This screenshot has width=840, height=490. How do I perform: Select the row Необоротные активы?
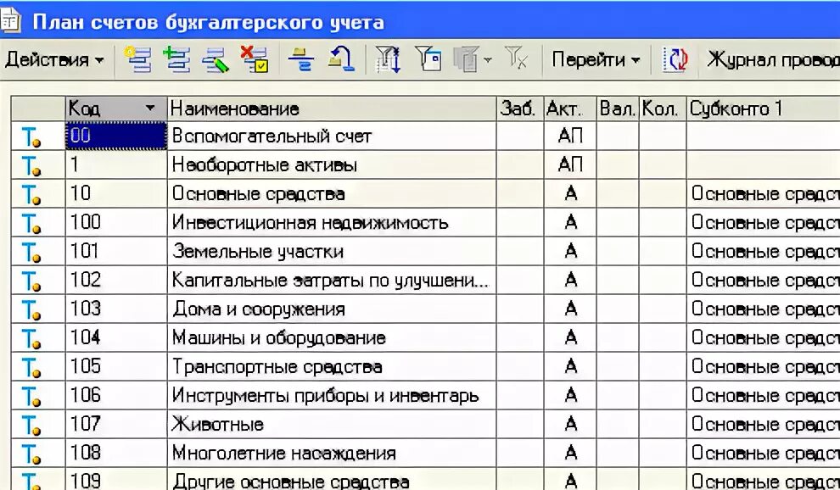pos(426,165)
